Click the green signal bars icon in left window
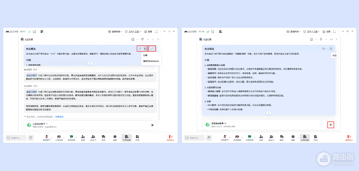 pos(29,31)
